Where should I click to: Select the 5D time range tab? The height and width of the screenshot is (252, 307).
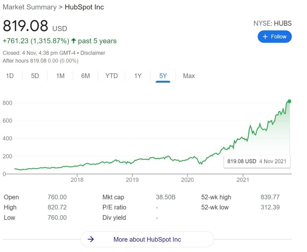(x=35, y=76)
